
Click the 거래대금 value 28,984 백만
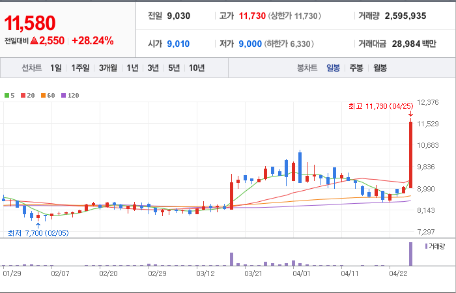click(414, 44)
